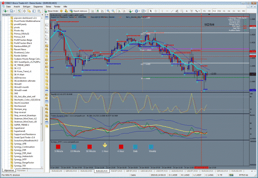Select the crosshair tool

(156, 11)
